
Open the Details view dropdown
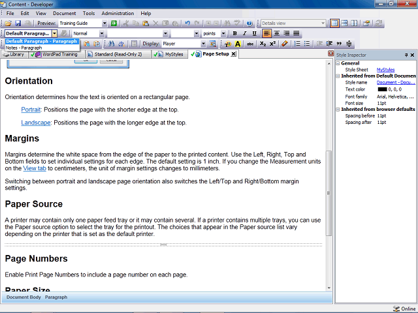323,23
